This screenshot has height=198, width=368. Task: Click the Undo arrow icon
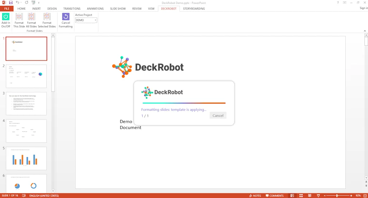[17, 3]
